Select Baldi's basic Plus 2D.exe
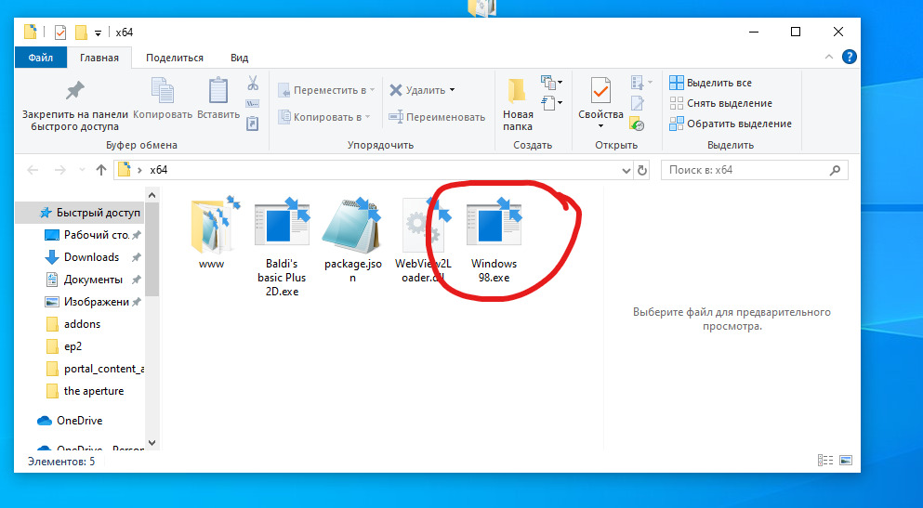The image size is (923, 508). click(x=282, y=247)
